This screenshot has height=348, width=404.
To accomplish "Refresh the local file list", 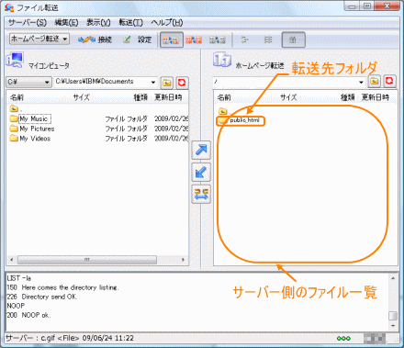I will coord(182,83).
